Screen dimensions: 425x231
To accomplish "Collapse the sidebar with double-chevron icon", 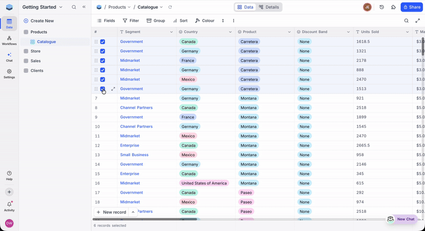I will pos(84,8).
